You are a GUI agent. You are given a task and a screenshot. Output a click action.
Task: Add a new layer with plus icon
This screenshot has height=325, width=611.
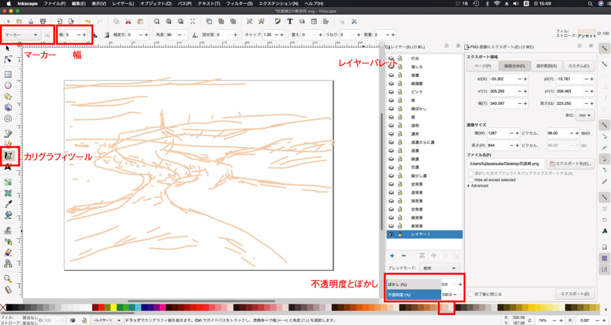click(392, 255)
